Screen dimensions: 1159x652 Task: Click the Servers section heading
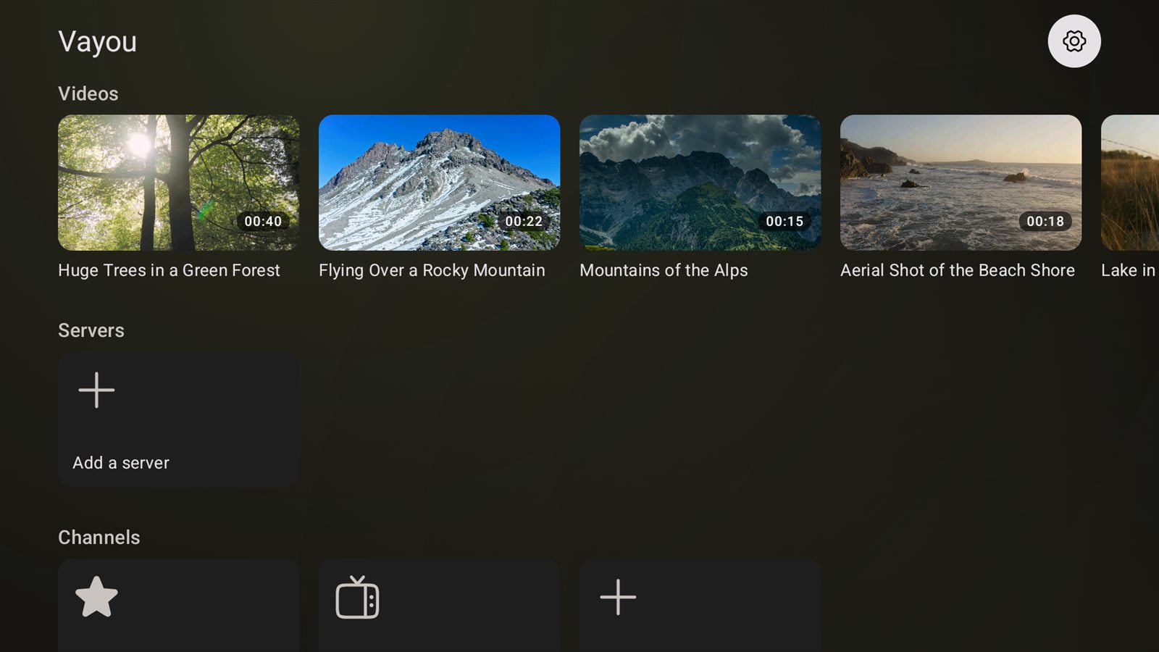click(x=91, y=330)
